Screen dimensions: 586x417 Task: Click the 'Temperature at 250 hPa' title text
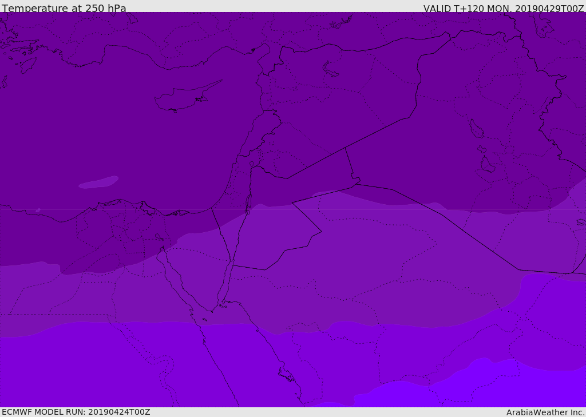[64, 8]
